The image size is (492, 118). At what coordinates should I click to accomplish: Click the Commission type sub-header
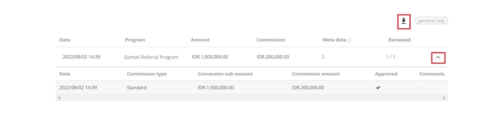pyautogui.click(x=147, y=74)
